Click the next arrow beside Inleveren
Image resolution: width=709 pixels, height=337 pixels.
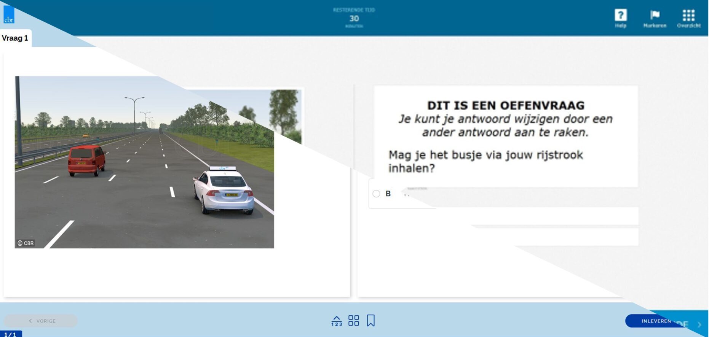(699, 324)
